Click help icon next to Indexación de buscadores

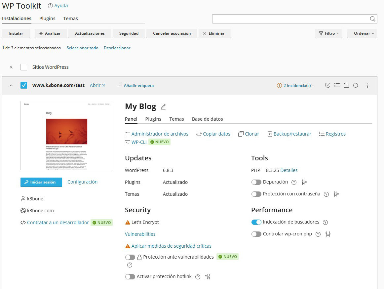[325, 222]
